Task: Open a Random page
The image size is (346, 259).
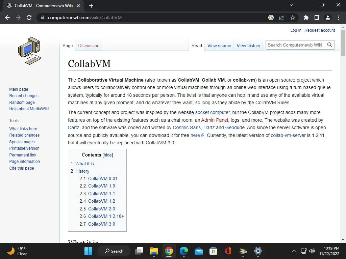Action: click(x=22, y=102)
